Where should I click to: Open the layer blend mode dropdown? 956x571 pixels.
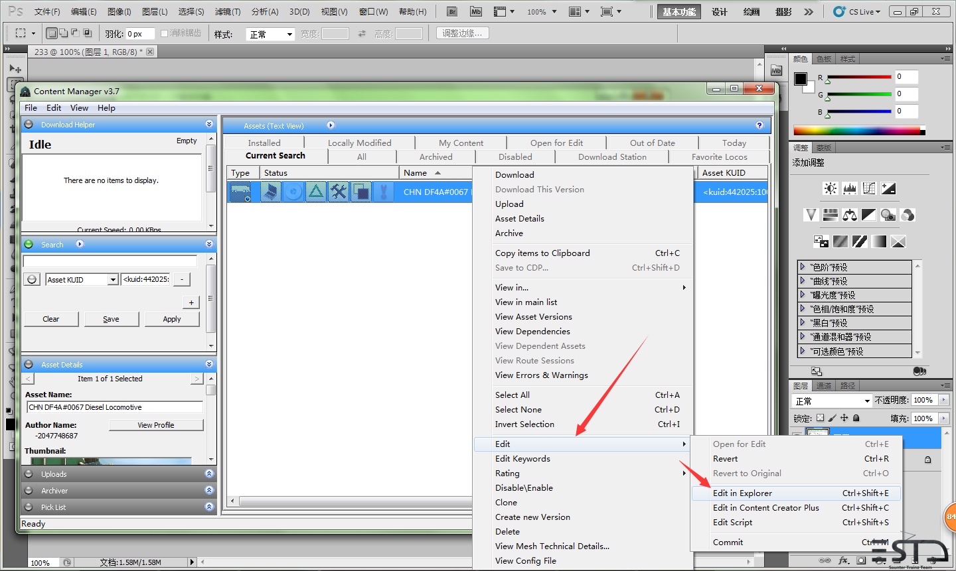click(832, 401)
